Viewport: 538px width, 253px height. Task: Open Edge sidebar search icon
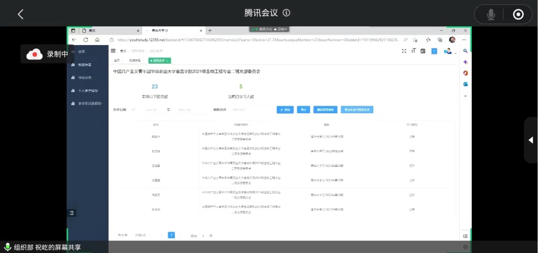pyautogui.click(x=465, y=51)
